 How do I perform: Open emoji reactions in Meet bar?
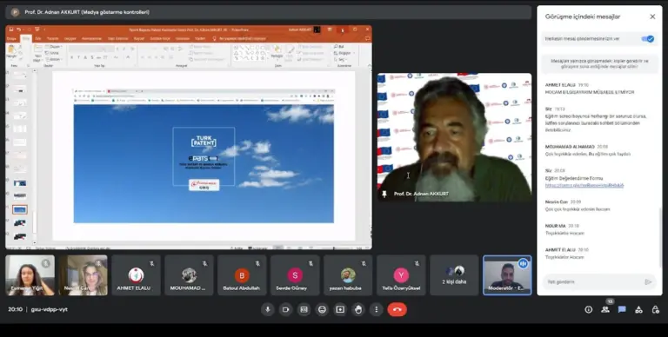pos(322,309)
